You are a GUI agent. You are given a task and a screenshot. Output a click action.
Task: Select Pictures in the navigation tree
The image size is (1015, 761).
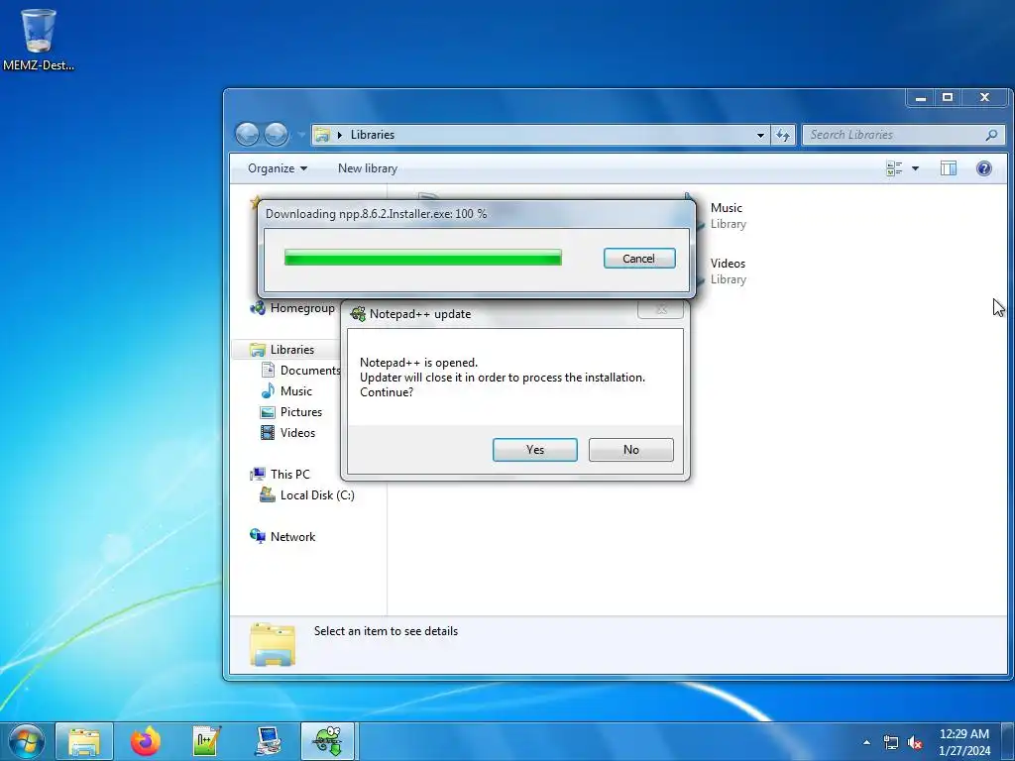click(x=301, y=412)
